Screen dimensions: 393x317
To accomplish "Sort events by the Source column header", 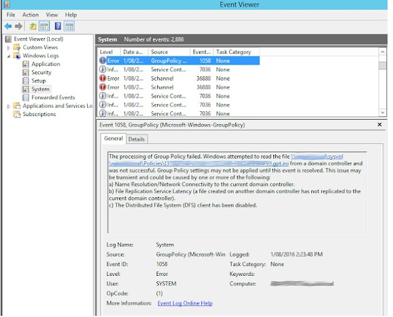I will tap(160, 52).
